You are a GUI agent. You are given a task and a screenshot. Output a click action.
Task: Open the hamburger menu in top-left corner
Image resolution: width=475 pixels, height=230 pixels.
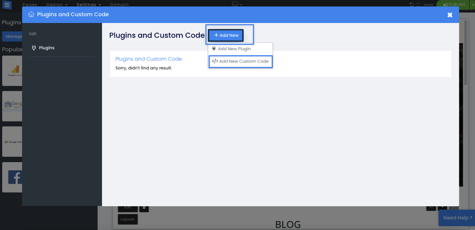7,5
